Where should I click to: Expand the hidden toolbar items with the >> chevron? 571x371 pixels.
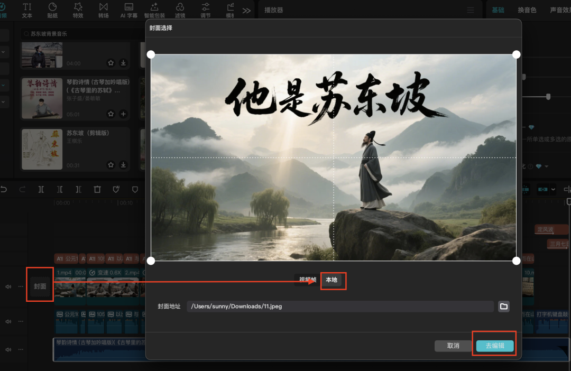click(246, 10)
